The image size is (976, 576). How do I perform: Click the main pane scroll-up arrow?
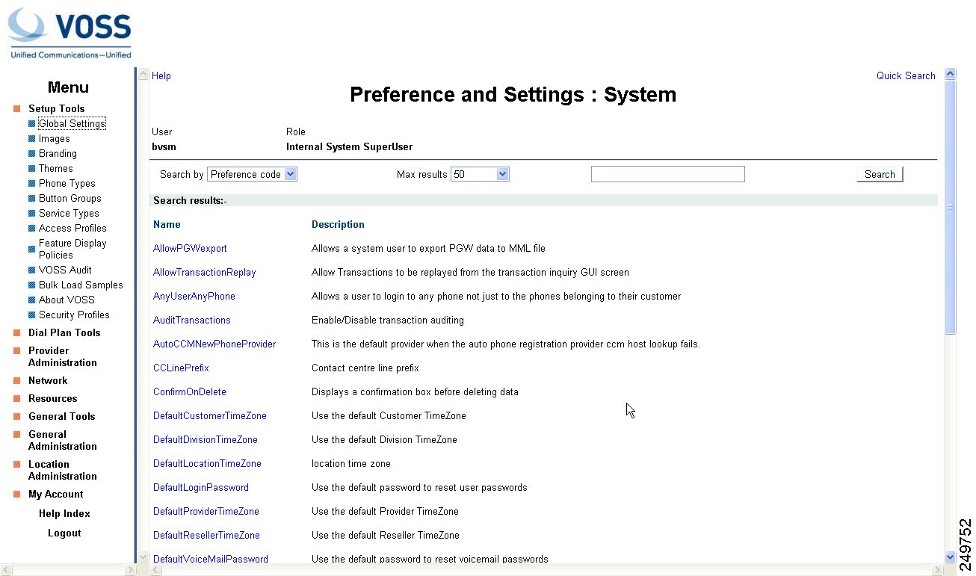(x=951, y=73)
